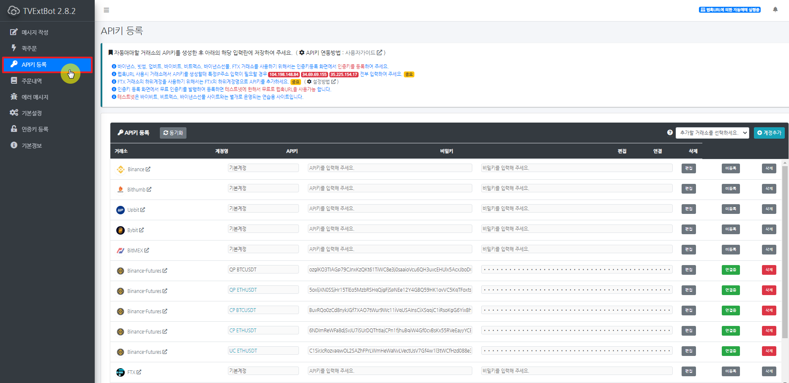Click the Upbit API key input field

pos(389,208)
